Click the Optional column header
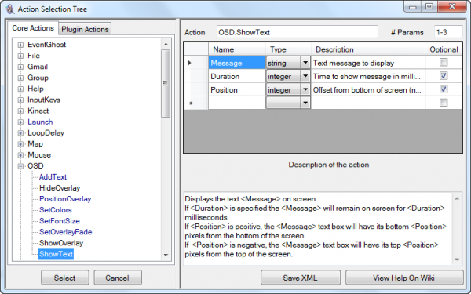Viewport: 471px width, 294px height. click(444, 49)
